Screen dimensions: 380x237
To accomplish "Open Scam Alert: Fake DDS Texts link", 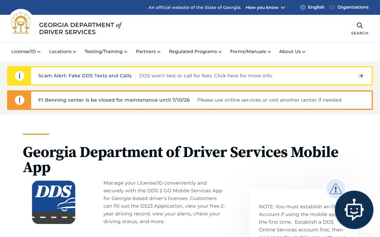I will coord(85,76).
